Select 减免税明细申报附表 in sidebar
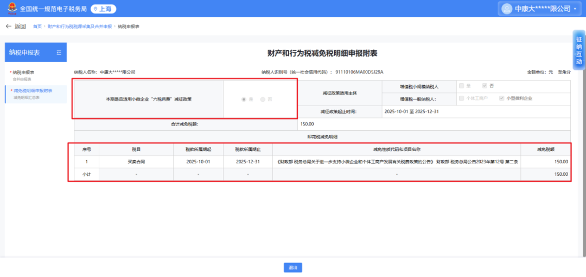The image size is (586, 277). coord(35,94)
